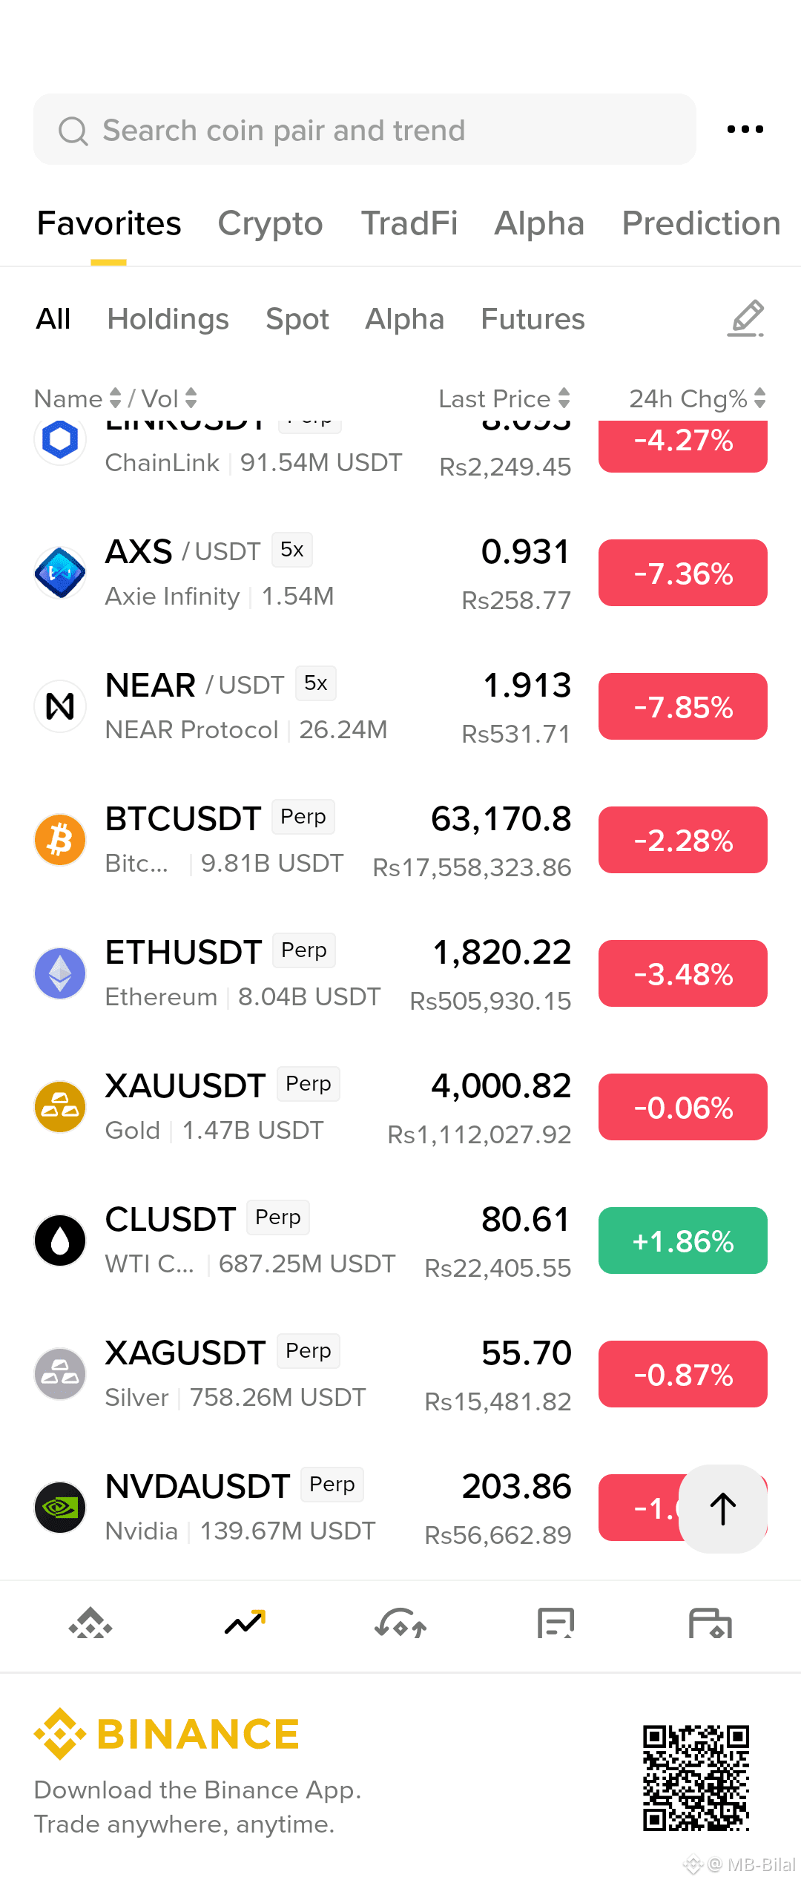The width and height of the screenshot is (801, 1883).
Task: Sort list by Last Price arrows
Action: [564, 398]
